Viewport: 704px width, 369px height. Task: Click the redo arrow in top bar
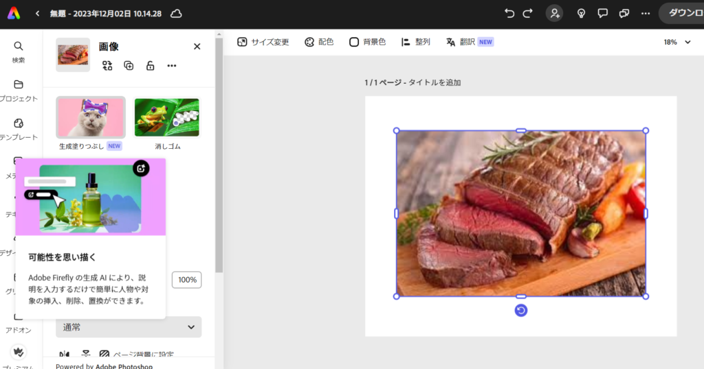pyautogui.click(x=528, y=13)
